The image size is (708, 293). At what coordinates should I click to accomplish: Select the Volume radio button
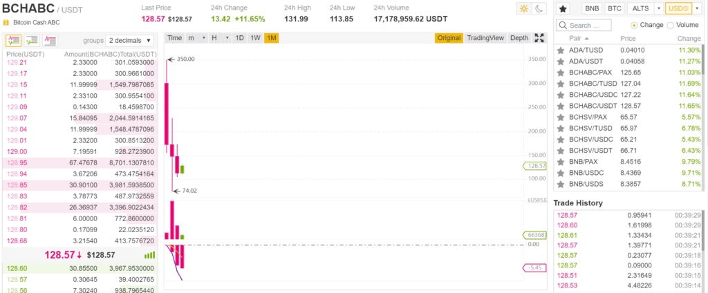(x=670, y=26)
